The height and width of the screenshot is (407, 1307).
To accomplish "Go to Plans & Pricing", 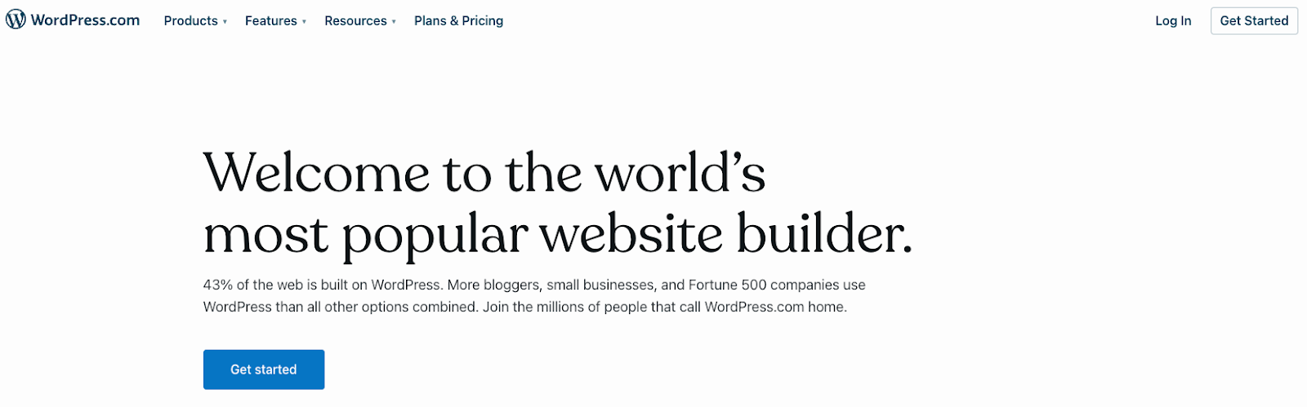I will (x=458, y=20).
